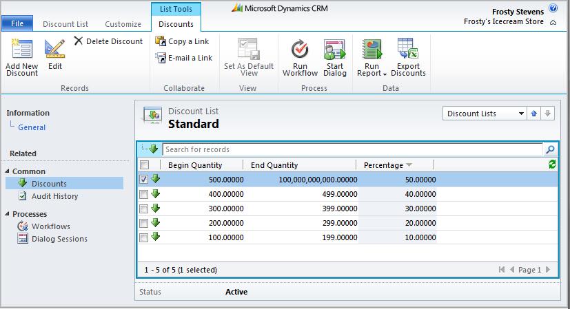Collapse the Processes section

click(x=8, y=213)
